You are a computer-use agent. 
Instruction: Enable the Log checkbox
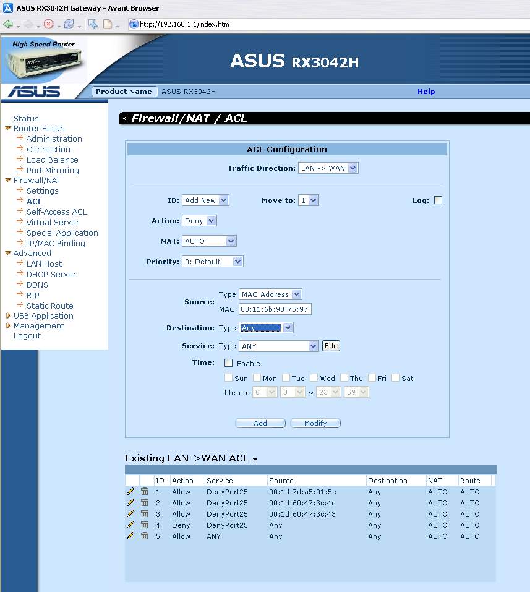pos(438,200)
